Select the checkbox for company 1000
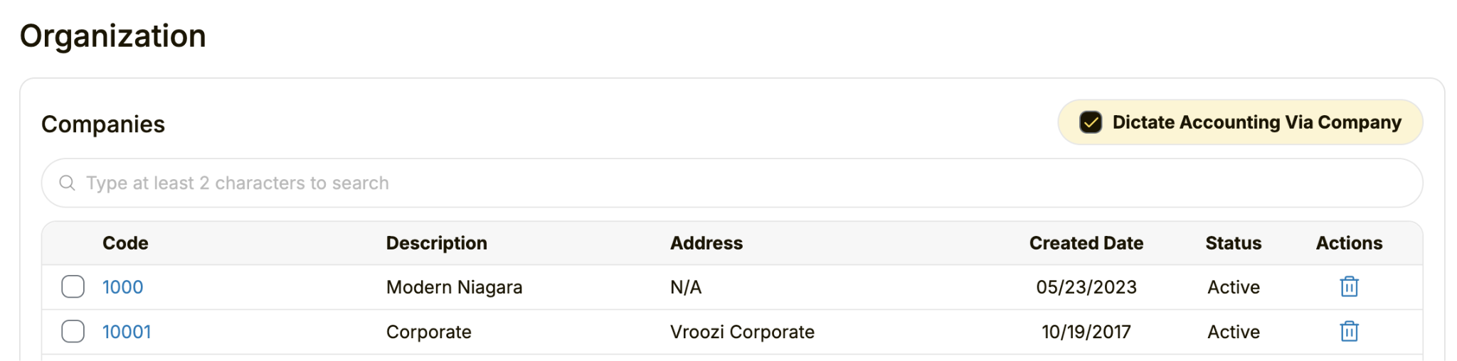The width and height of the screenshot is (1457, 361). click(x=73, y=287)
